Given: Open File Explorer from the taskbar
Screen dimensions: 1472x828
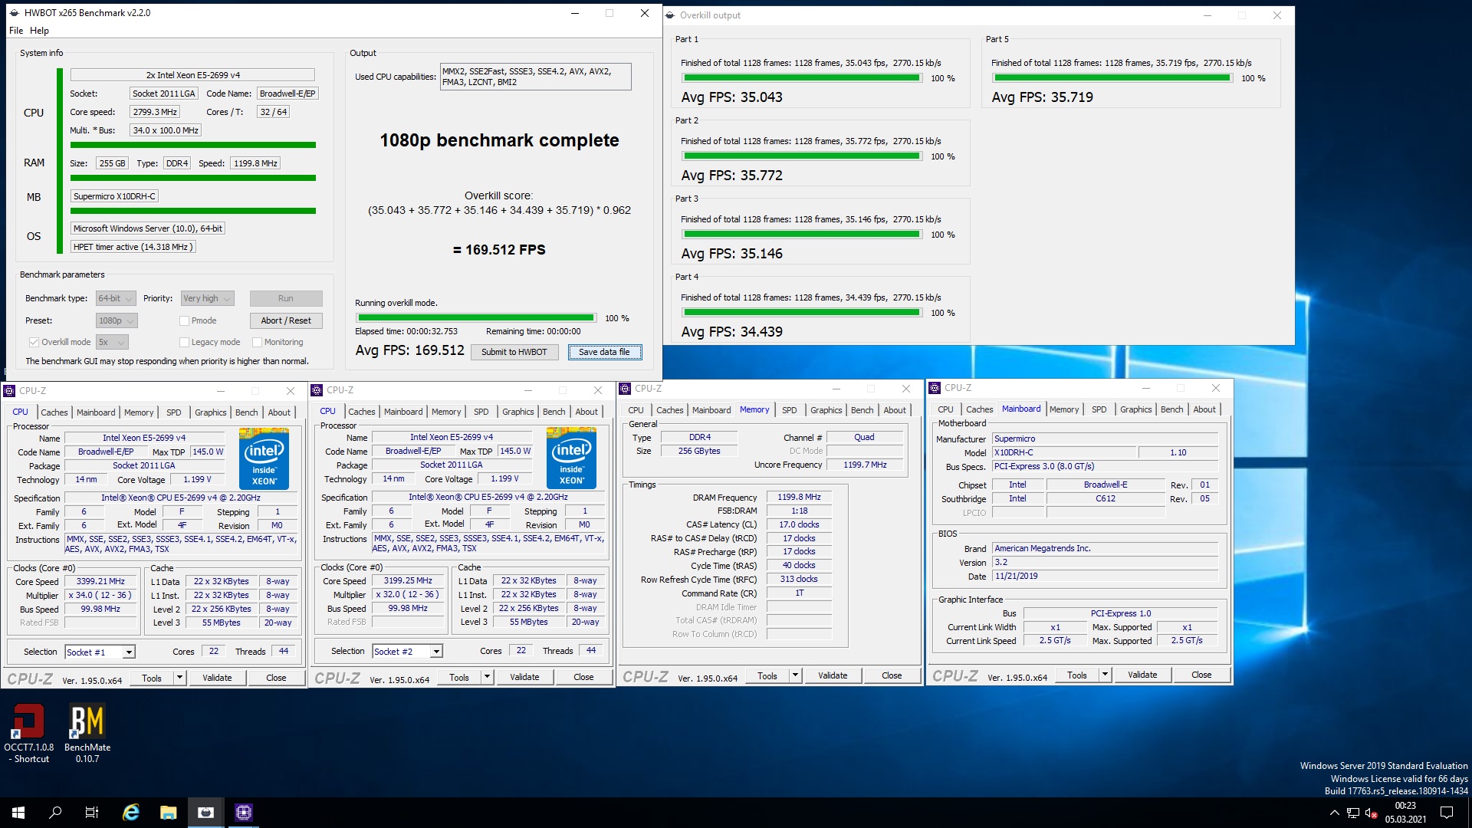Looking at the screenshot, I should point(169,813).
